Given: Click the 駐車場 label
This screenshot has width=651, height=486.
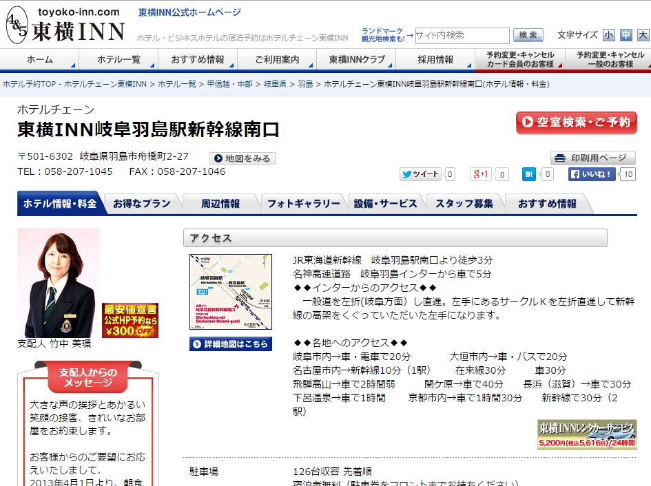Looking at the screenshot, I should (x=203, y=472).
